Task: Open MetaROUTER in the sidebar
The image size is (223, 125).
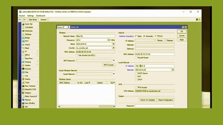Action: pos(30,90)
